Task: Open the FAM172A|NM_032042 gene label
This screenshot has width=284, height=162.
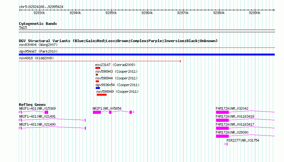Action: coord(232,109)
